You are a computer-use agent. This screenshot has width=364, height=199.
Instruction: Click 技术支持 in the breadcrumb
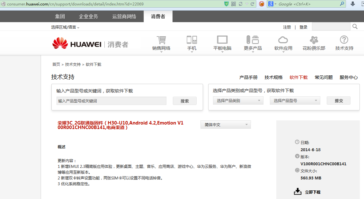pyautogui.click(x=73, y=64)
